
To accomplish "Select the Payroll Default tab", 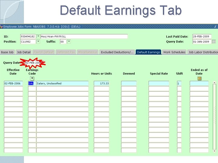I will click(44, 52).
